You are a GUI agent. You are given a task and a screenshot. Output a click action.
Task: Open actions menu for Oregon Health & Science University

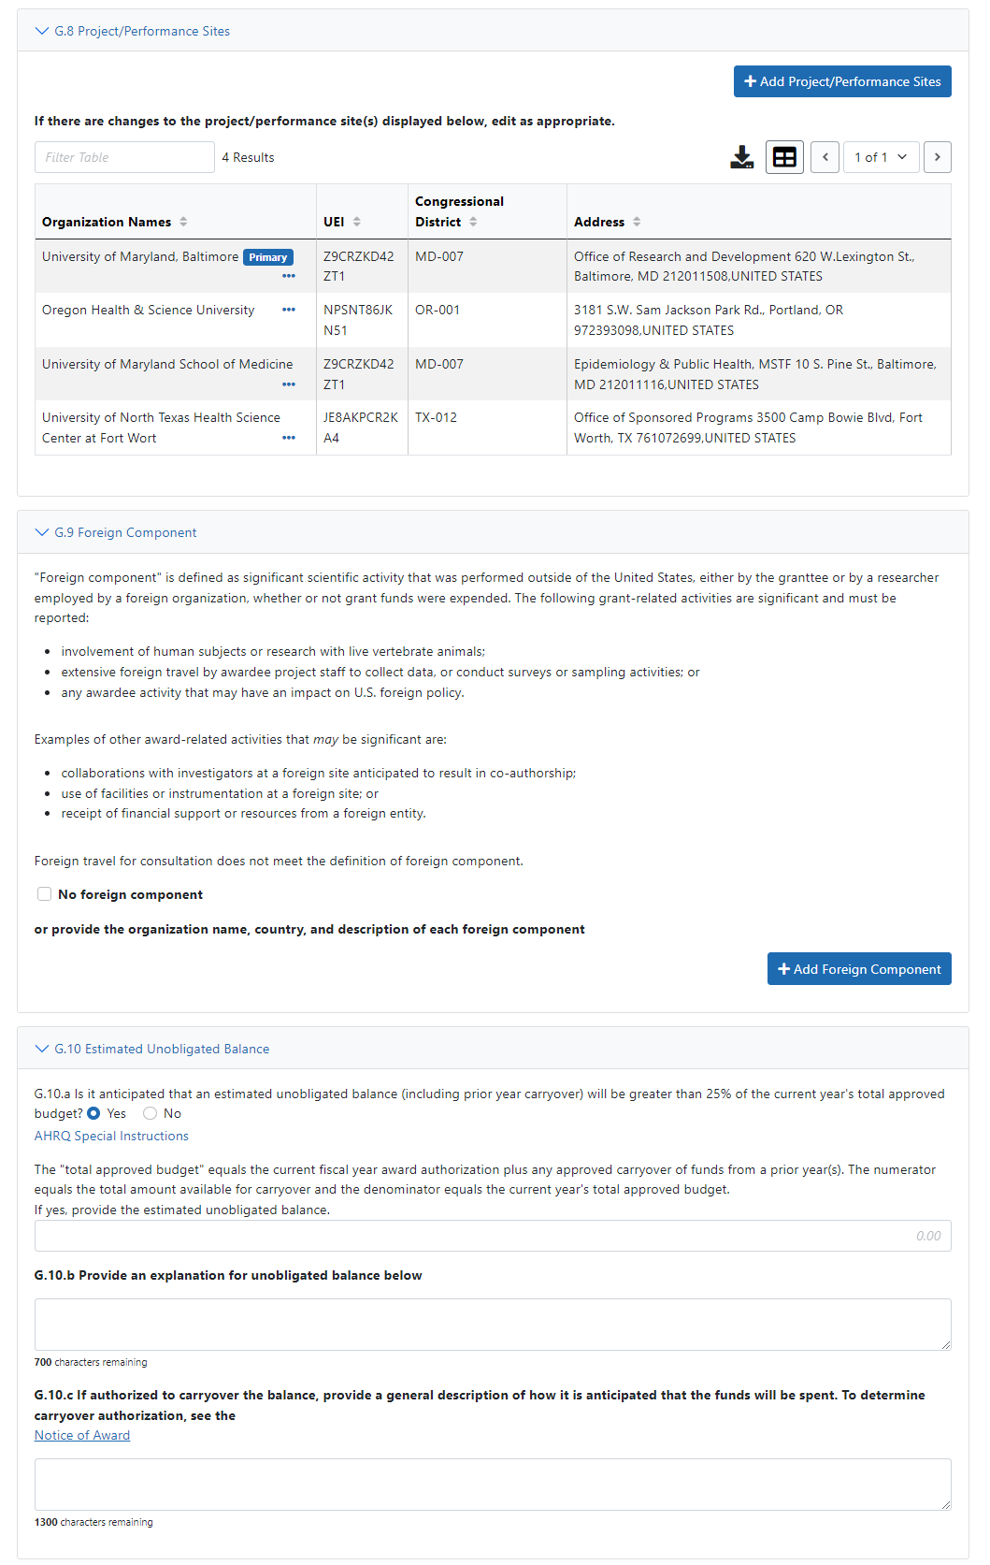(x=289, y=310)
